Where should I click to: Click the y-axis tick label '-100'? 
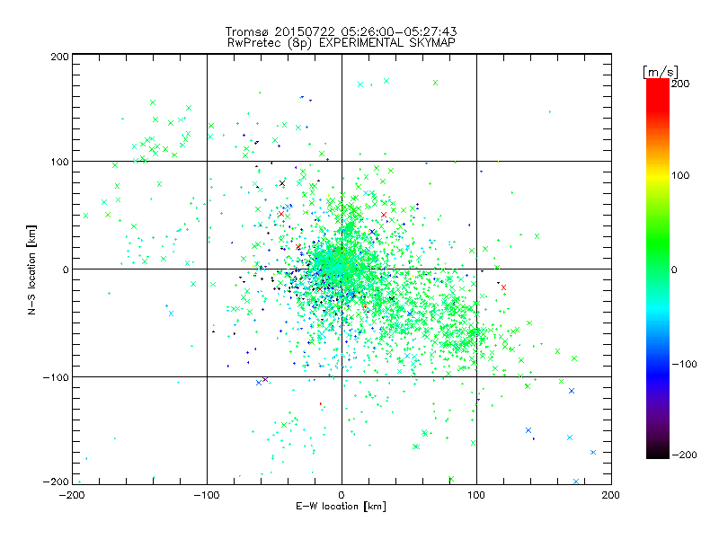[x=56, y=377]
